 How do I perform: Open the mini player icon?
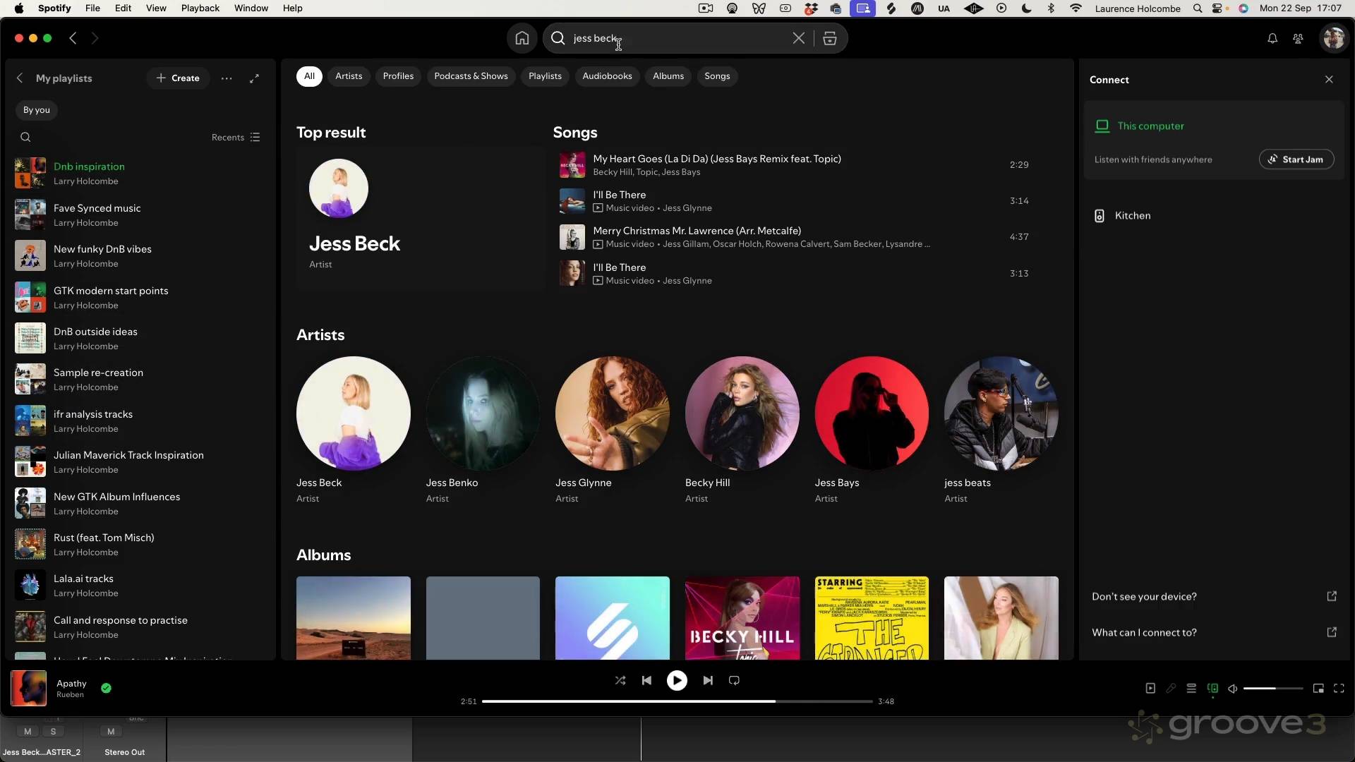(x=1318, y=688)
